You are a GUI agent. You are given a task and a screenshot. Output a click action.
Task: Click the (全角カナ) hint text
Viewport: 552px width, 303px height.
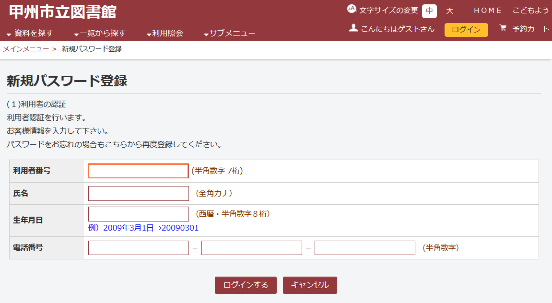click(214, 193)
